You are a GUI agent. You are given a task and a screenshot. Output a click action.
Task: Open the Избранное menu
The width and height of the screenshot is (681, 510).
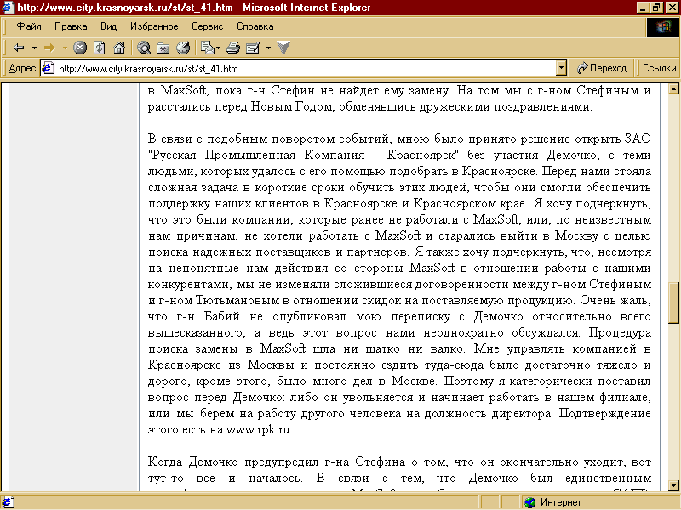coord(154,26)
